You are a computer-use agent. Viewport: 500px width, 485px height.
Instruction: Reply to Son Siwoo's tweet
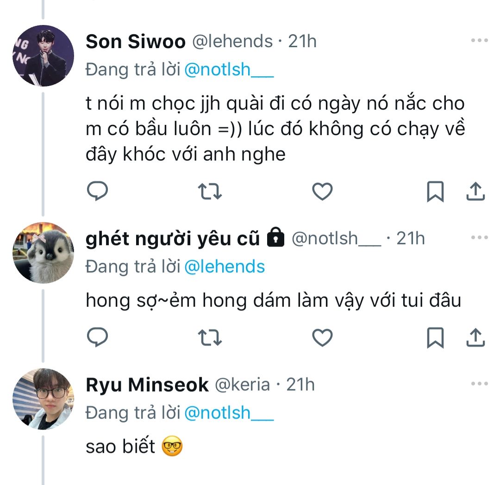pyautogui.click(x=98, y=191)
